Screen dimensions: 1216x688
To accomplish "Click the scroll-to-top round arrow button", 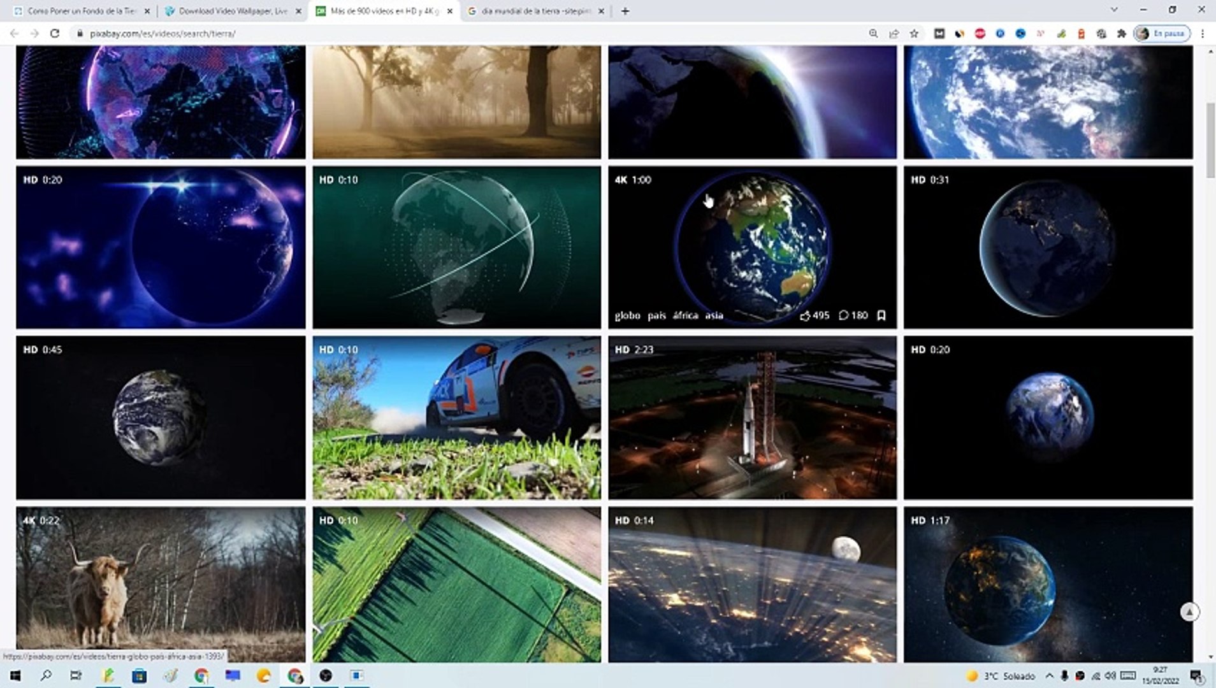I will click(1189, 612).
